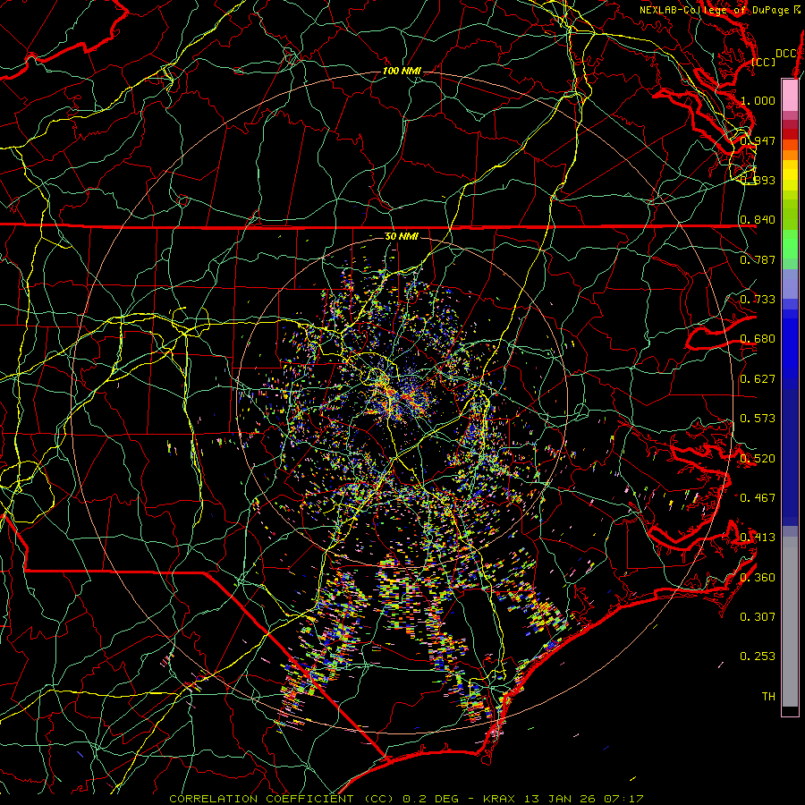Click the 0.787 scale value
The image size is (805, 805).
pyautogui.click(x=758, y=259)
